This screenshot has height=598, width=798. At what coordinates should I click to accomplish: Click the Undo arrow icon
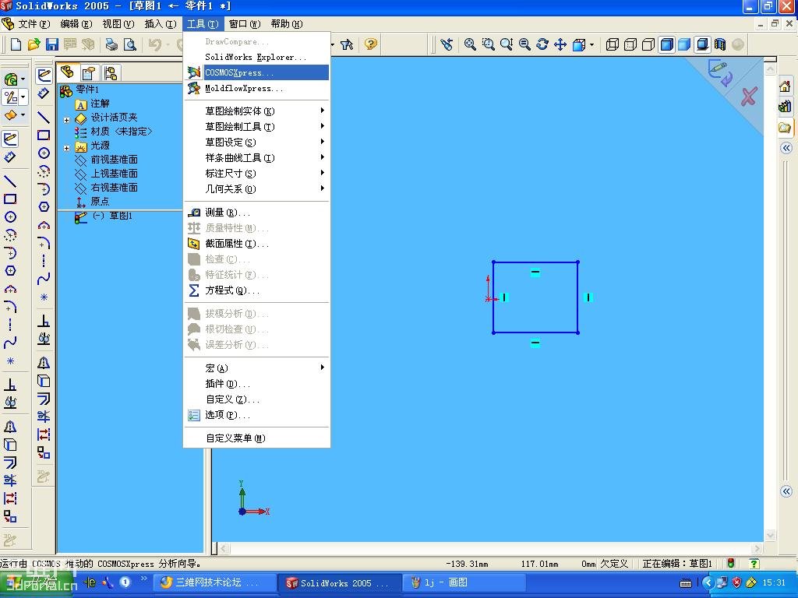[x=155, y=44]
